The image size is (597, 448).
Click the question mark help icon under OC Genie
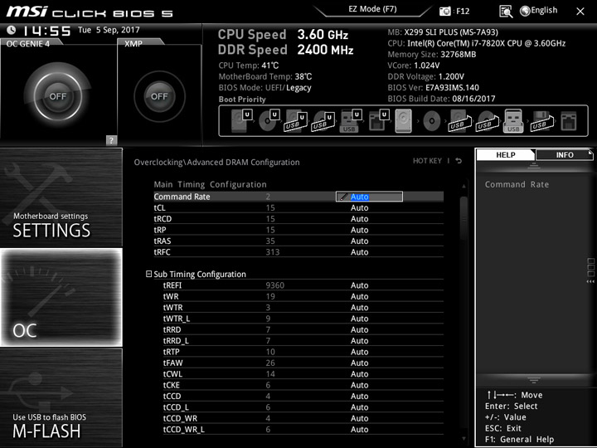111,140
